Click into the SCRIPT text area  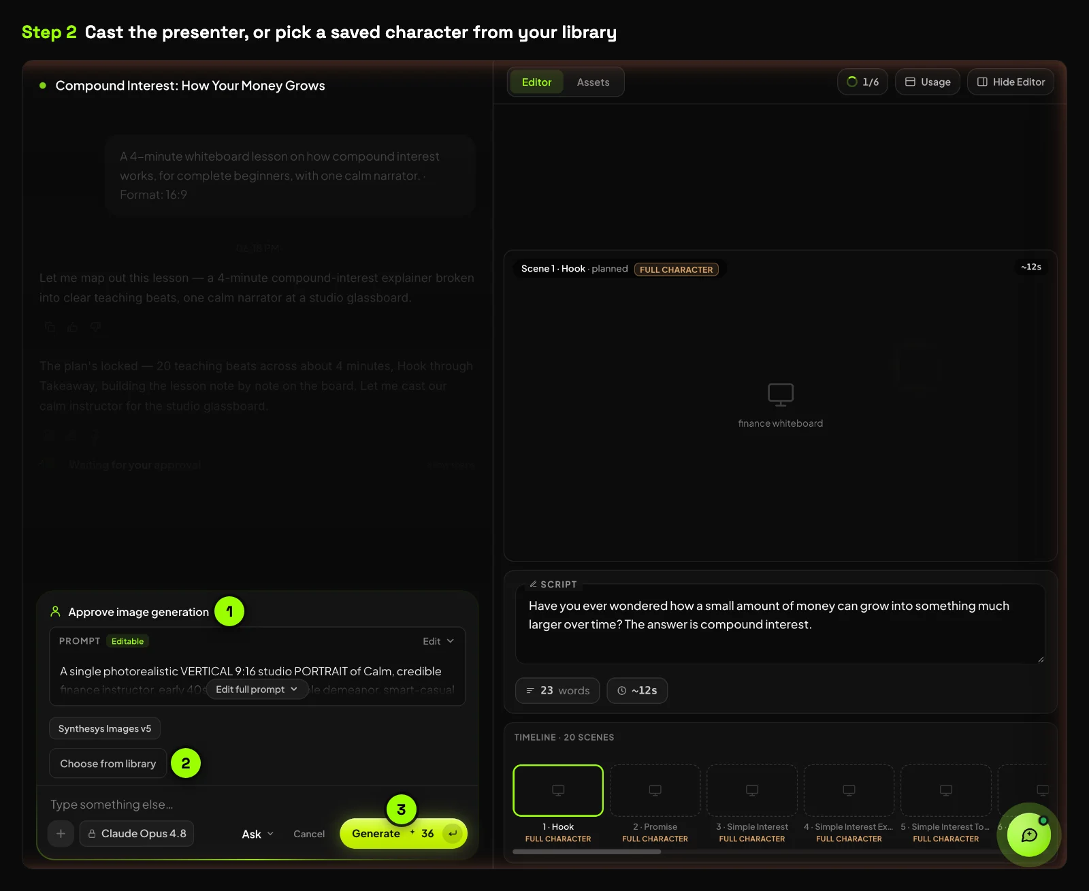pos(780,623)
